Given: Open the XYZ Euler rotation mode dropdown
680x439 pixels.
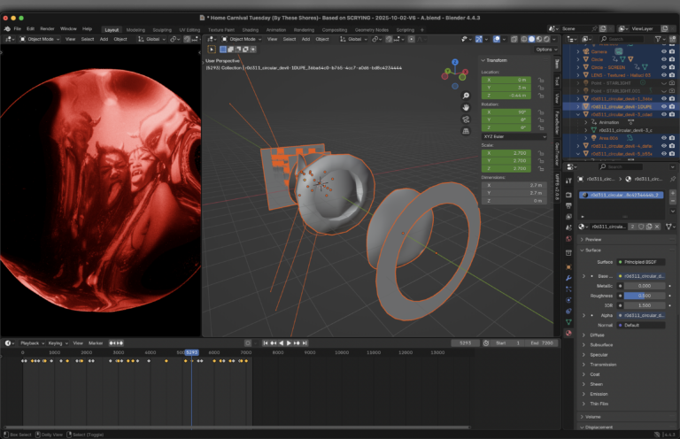Looking at the screenshot, I should click(x=514, y=136).
